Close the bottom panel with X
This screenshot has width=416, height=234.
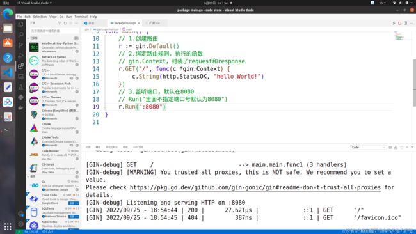click(412, 147)
